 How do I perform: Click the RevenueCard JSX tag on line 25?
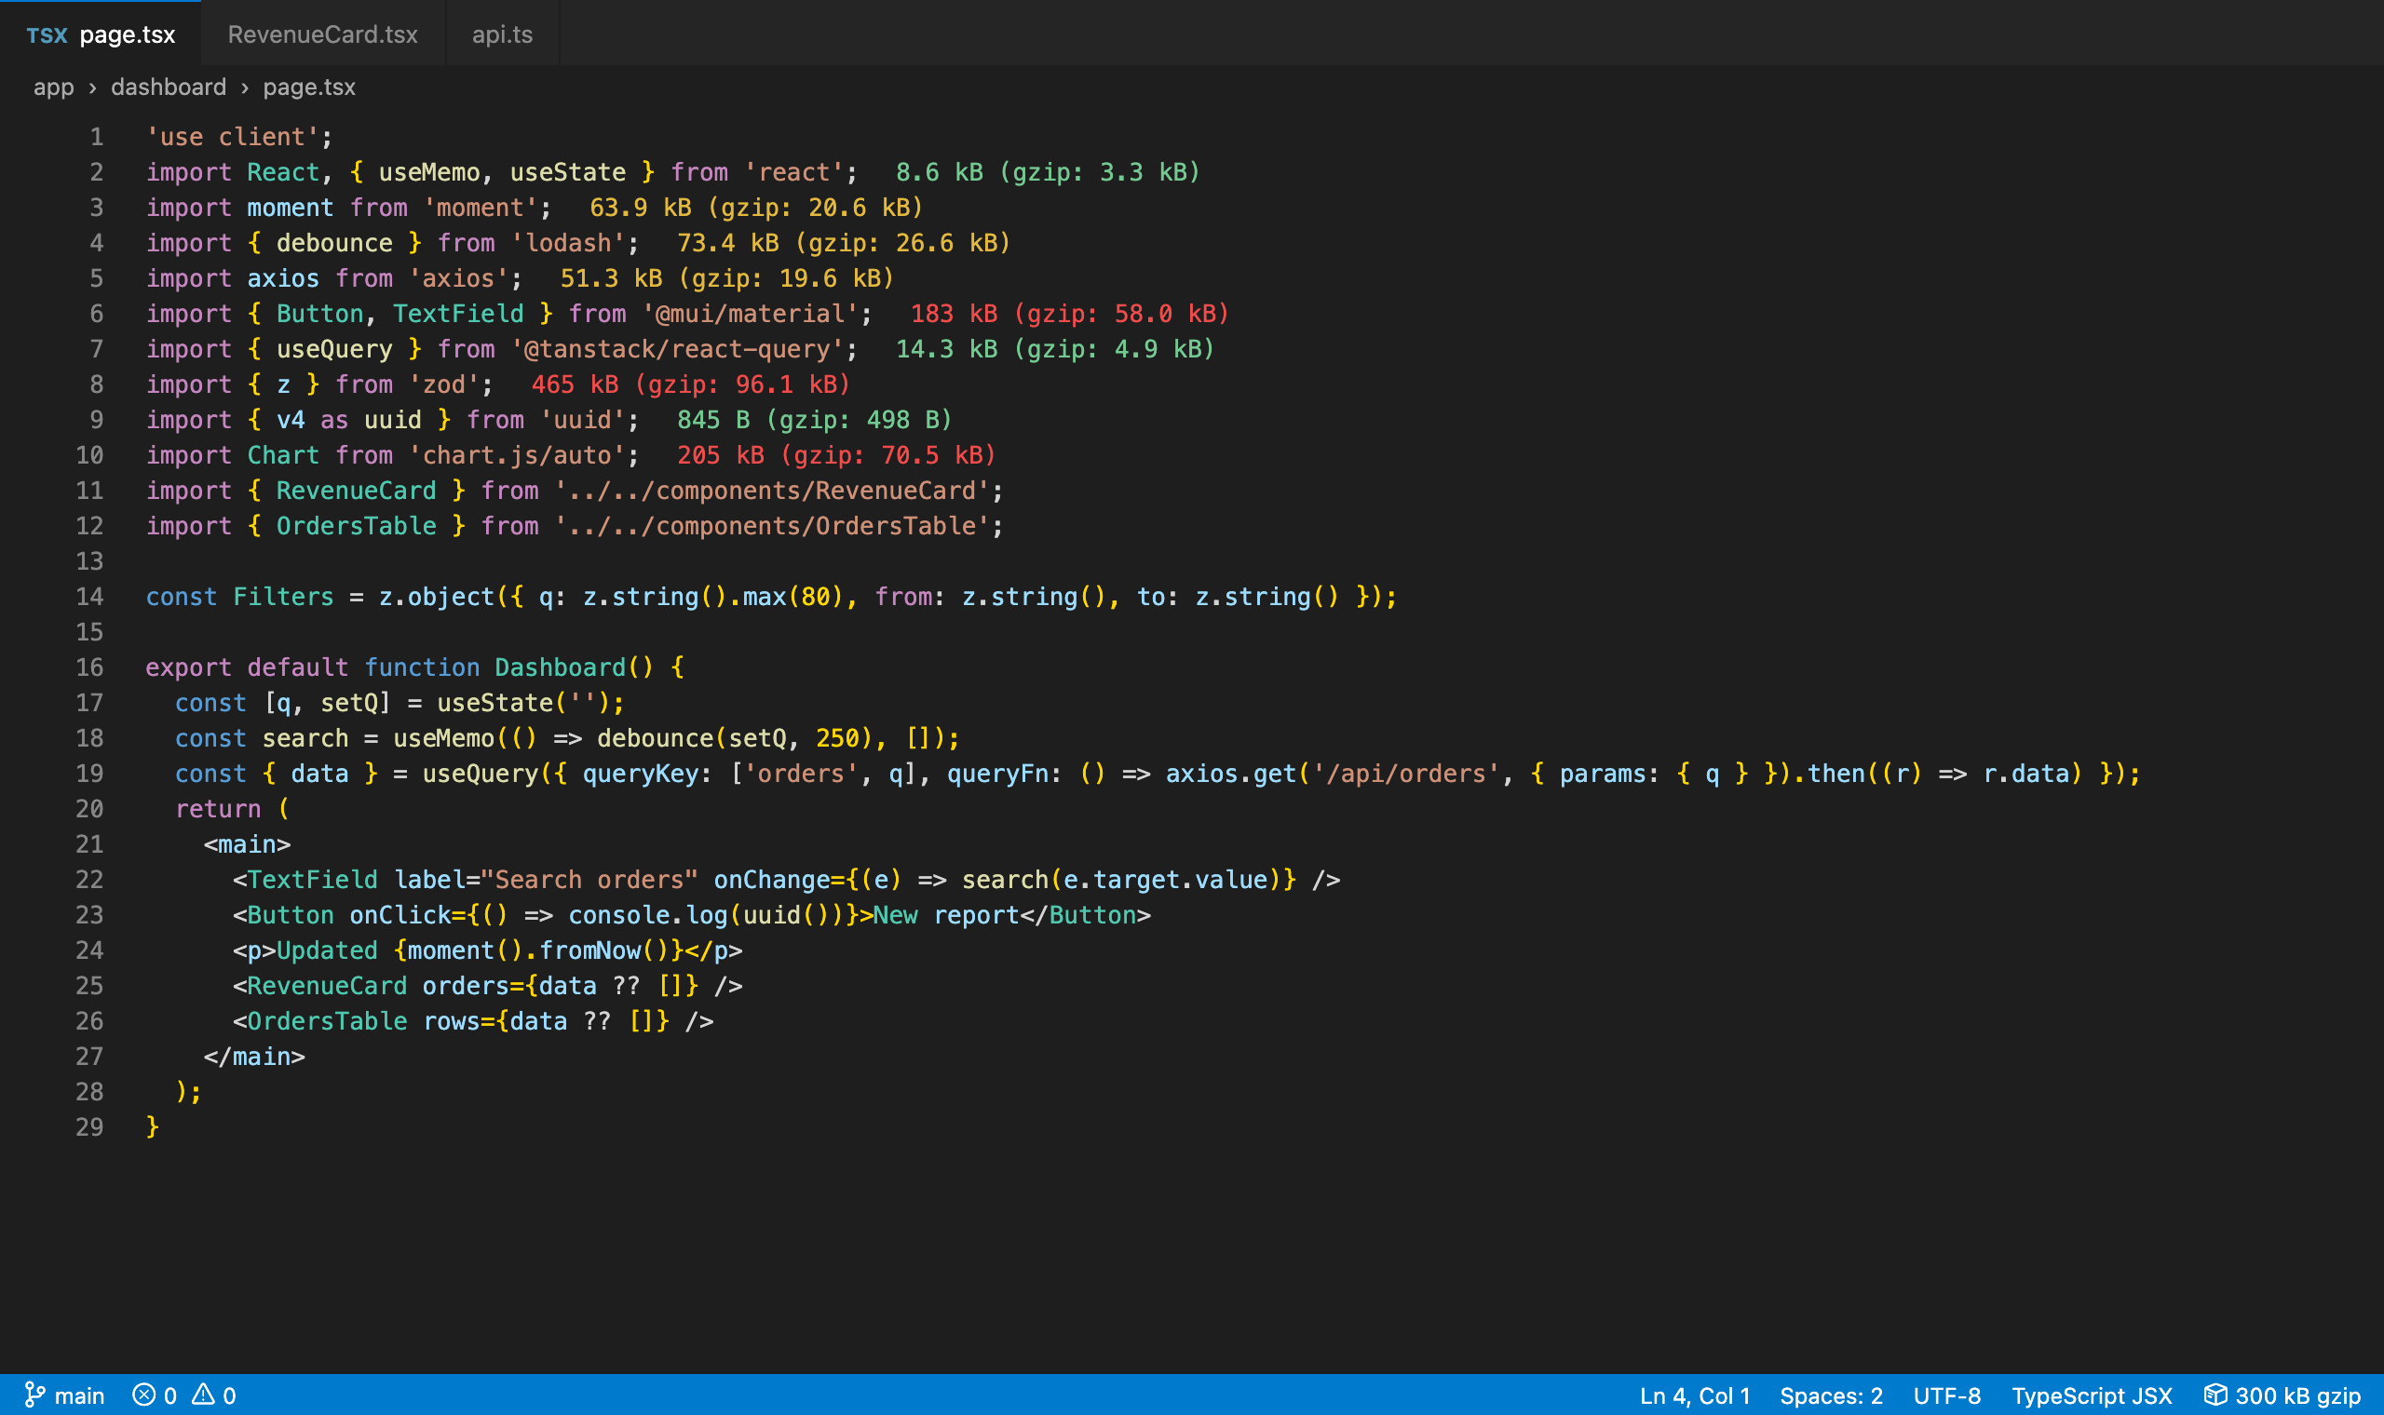tap(326, 985)
